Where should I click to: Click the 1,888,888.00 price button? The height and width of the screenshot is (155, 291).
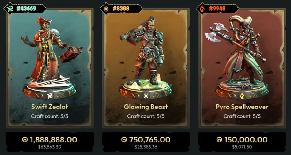tap(49, 142)
